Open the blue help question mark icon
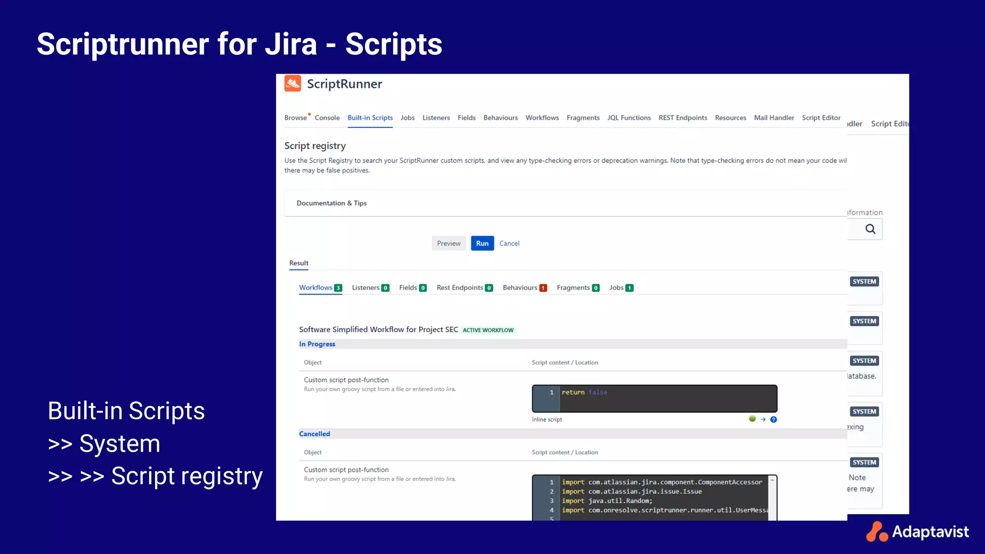The image size is (985, 554). click(x=773, y=419)
